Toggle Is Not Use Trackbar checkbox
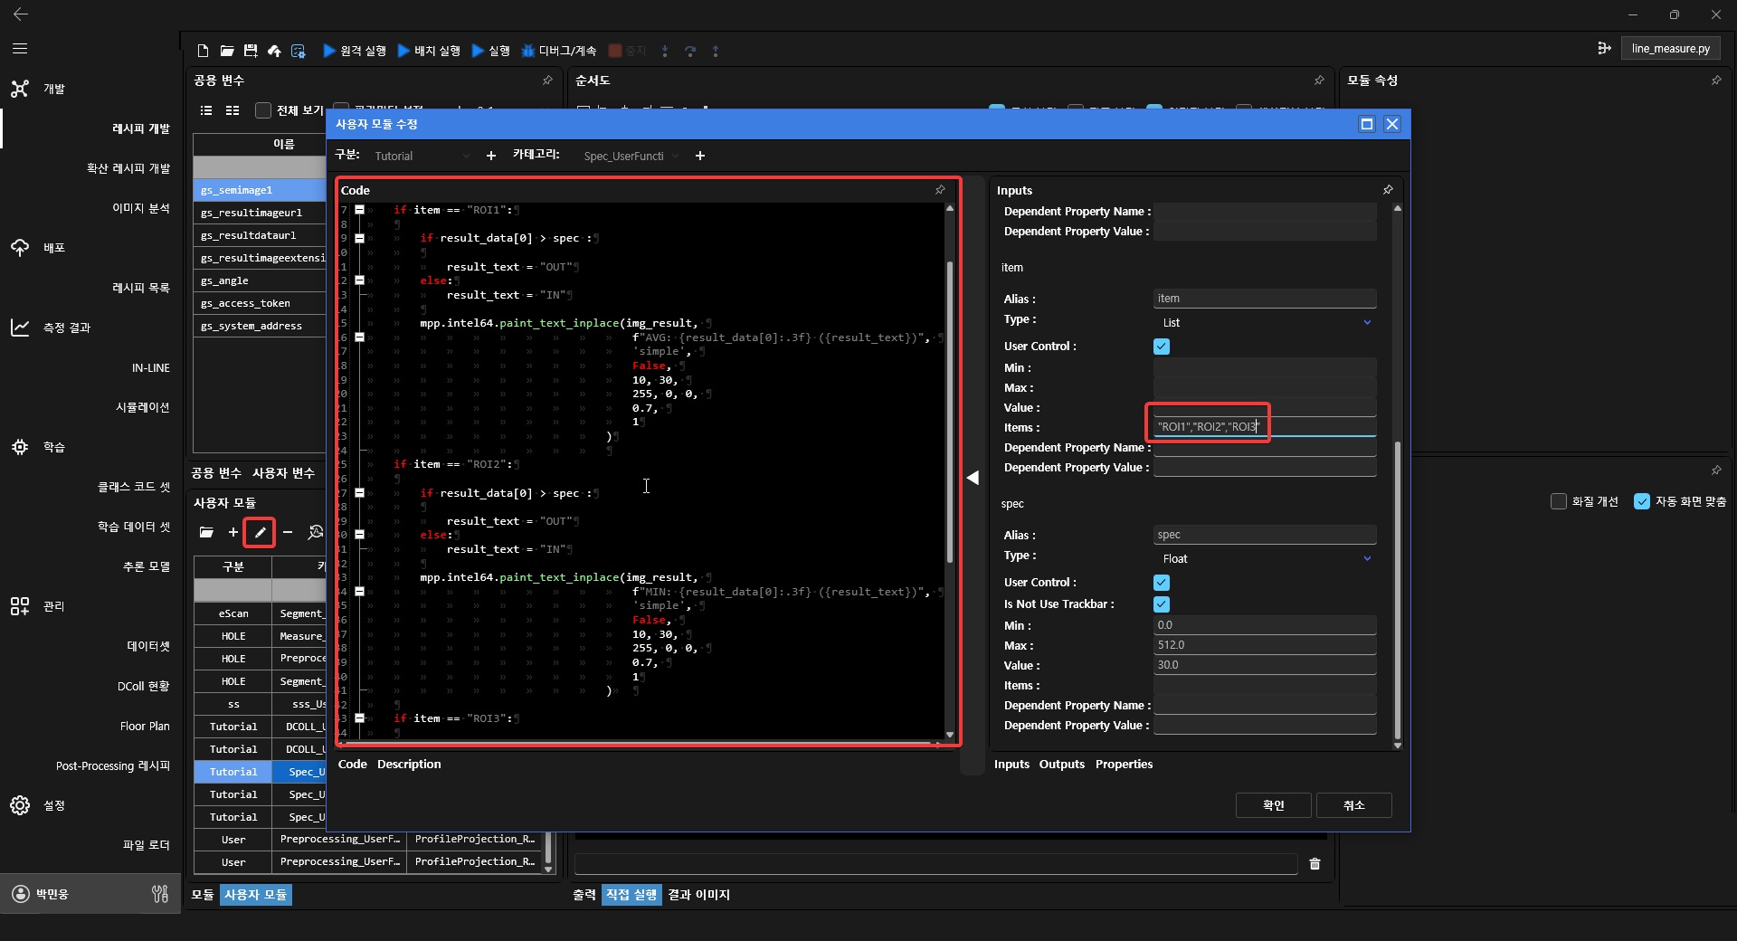1737x941 pixels. point(1162,604)
